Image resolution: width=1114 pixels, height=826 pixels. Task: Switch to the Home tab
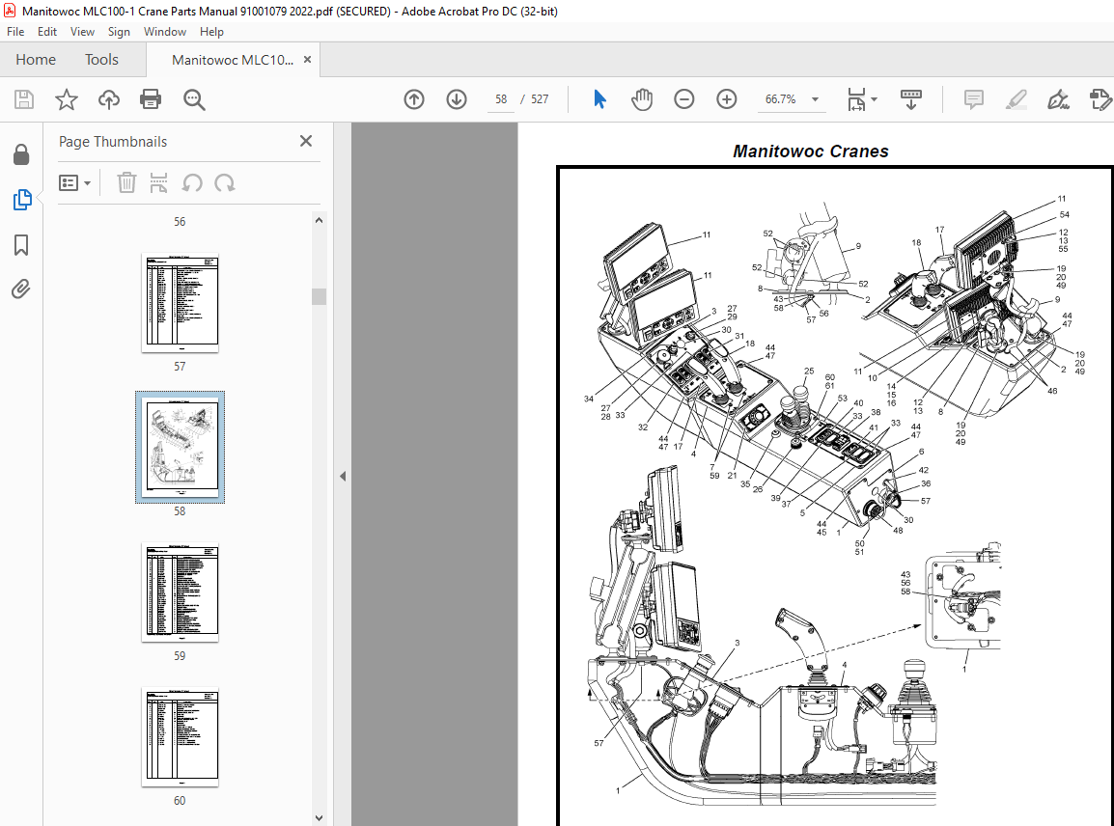pos(36,60)
